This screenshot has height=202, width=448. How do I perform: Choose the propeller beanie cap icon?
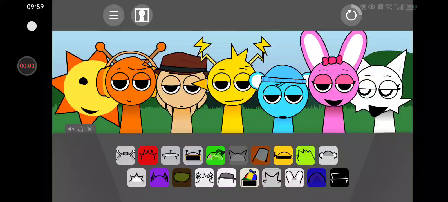(x=249, y=178)
